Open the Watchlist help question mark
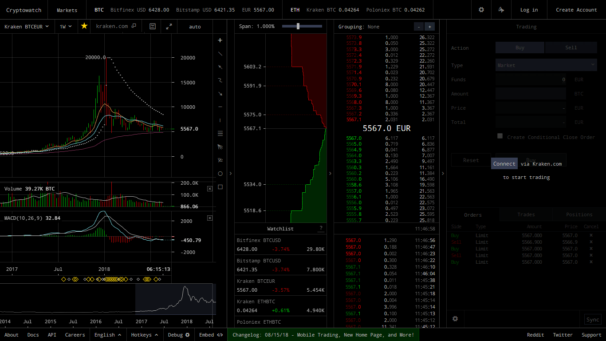The image size is (606, 341). (x=321, y=228)
